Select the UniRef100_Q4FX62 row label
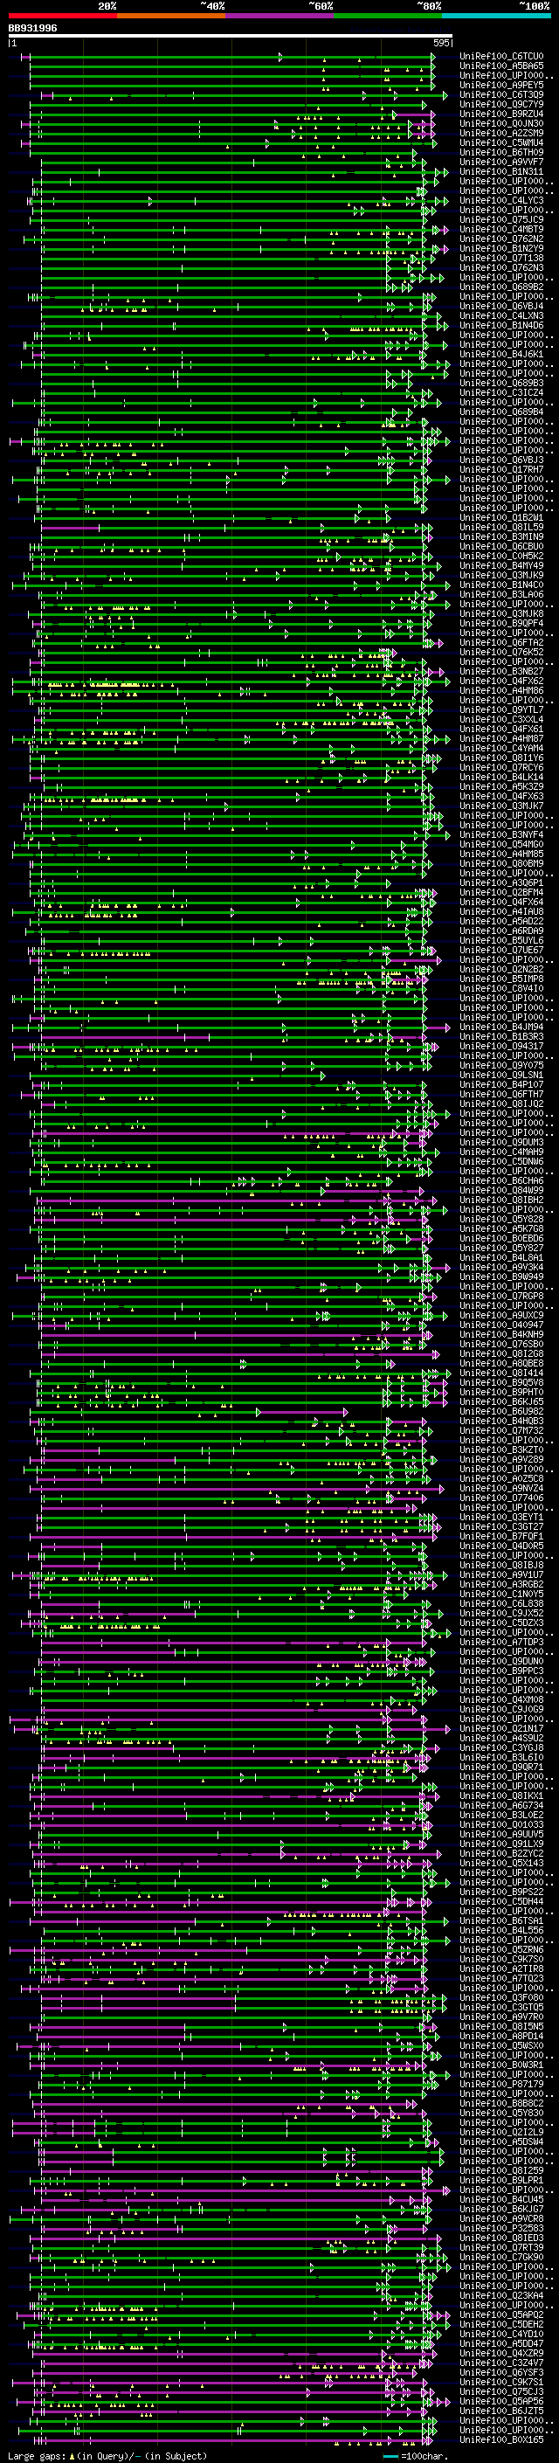This screenshot has width=559, height=2463. pos(501,681)
